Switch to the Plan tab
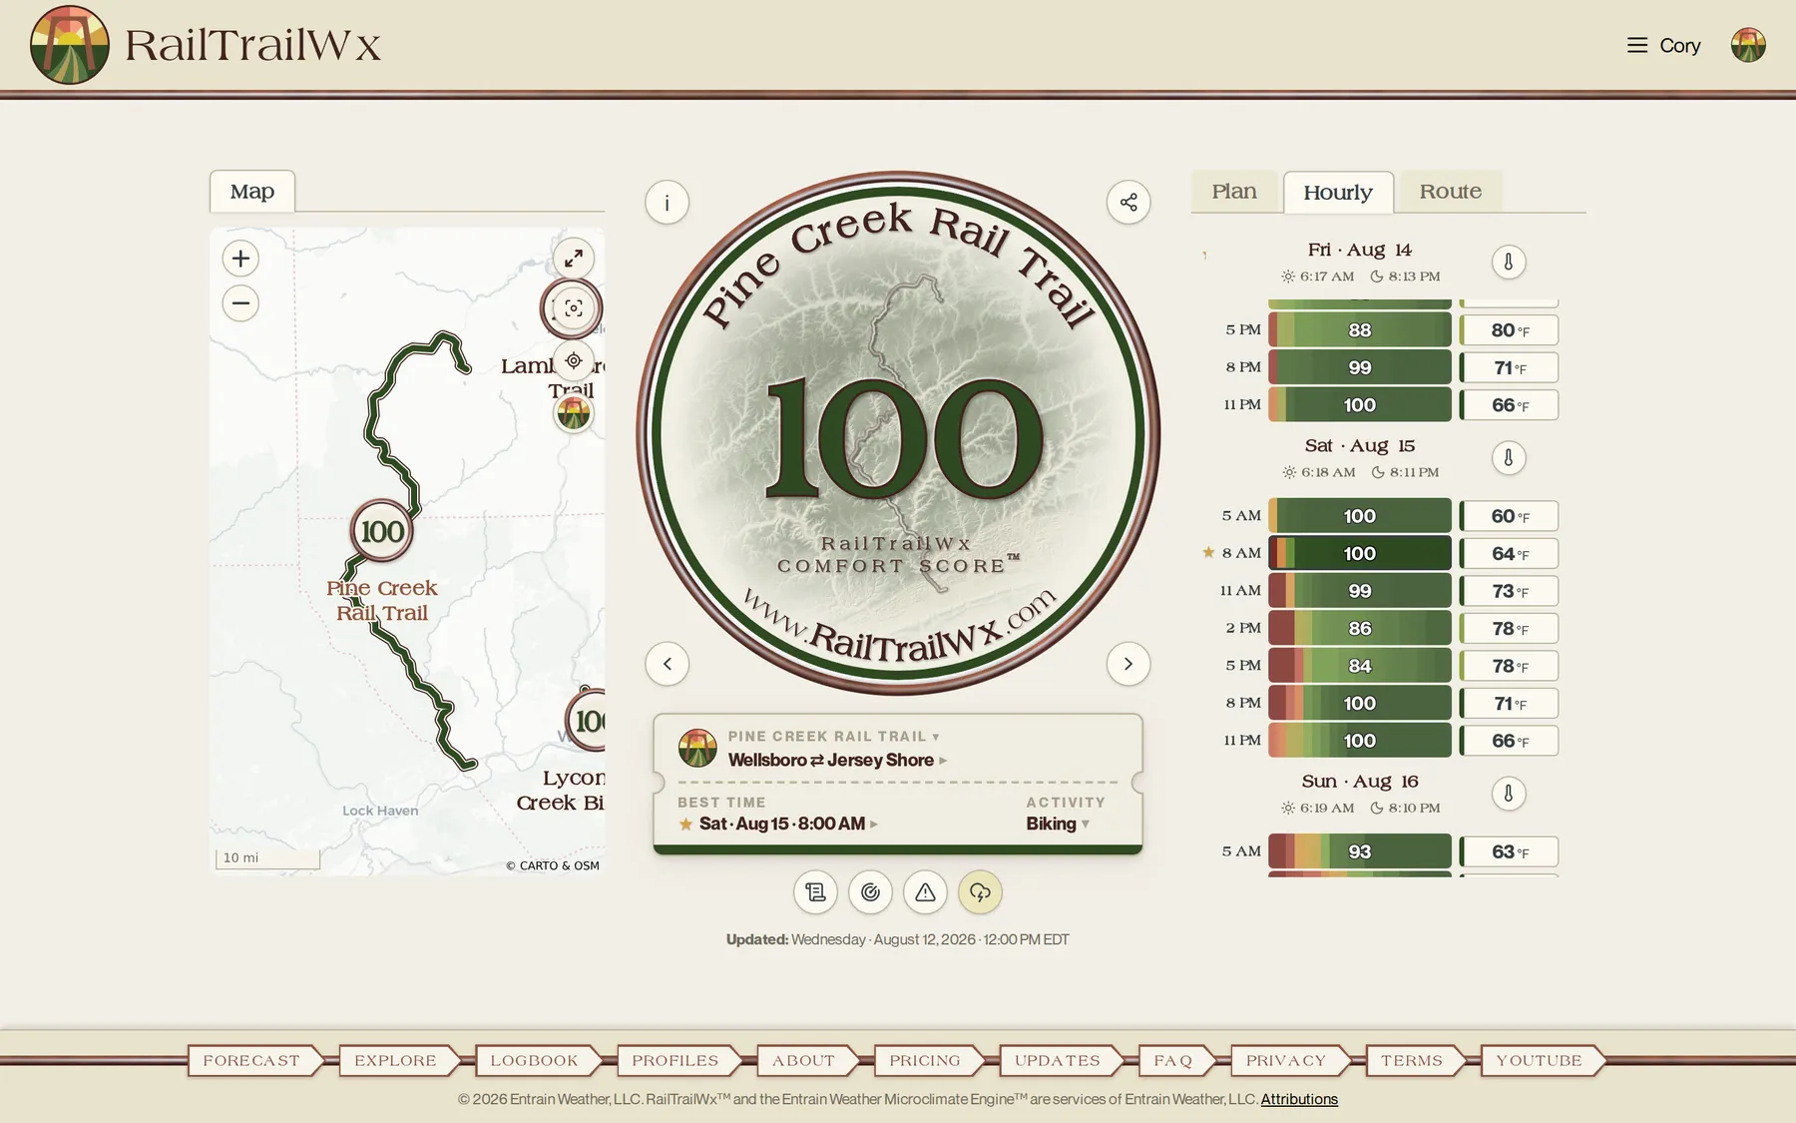 [1234, 192]
